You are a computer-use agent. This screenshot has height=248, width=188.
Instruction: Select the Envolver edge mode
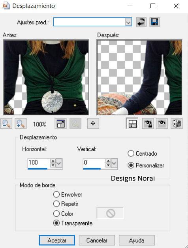(68, 194)
